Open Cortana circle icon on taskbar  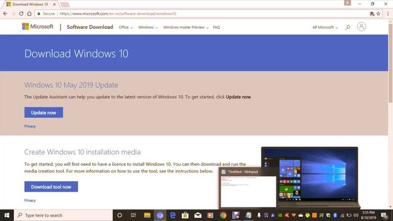[x=120, y=215]
